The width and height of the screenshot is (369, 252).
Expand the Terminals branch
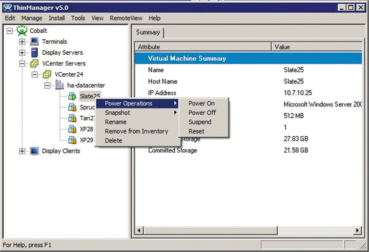coord(22,41)
